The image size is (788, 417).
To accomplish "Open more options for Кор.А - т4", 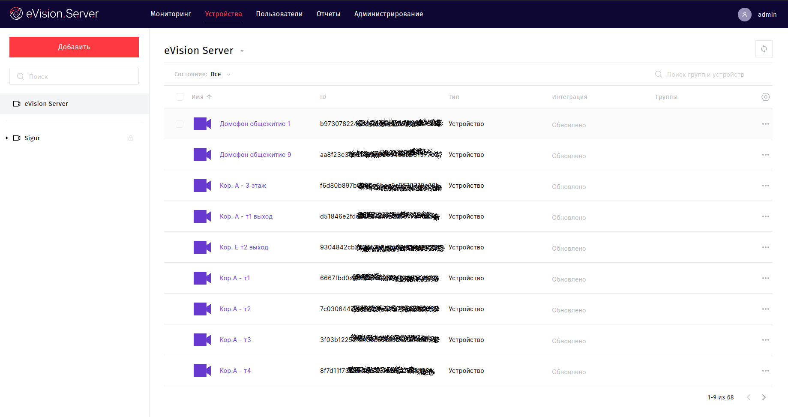I will pyautogui.click(x=765, y=371).
